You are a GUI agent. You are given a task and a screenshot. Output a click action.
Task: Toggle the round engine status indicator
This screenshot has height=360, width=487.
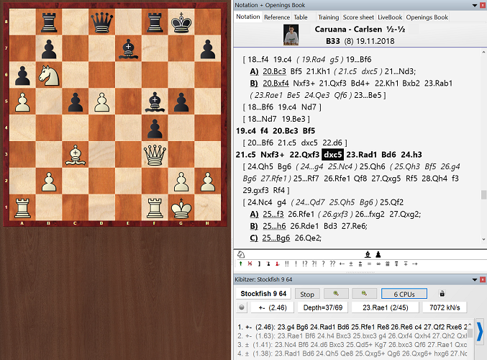coord(241,307)
